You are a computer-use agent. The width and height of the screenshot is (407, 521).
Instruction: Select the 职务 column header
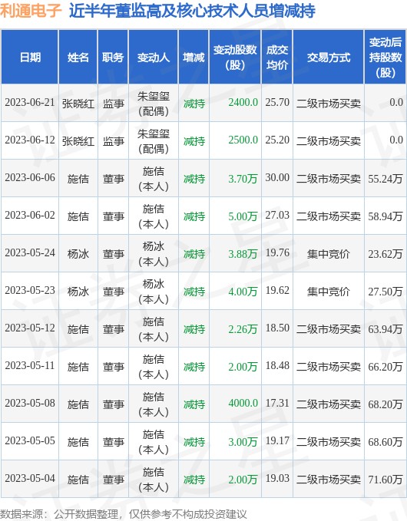point(113,57)
